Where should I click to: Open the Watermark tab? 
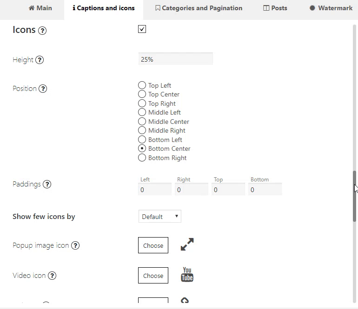pyautogui.click(x=331, y=8)
